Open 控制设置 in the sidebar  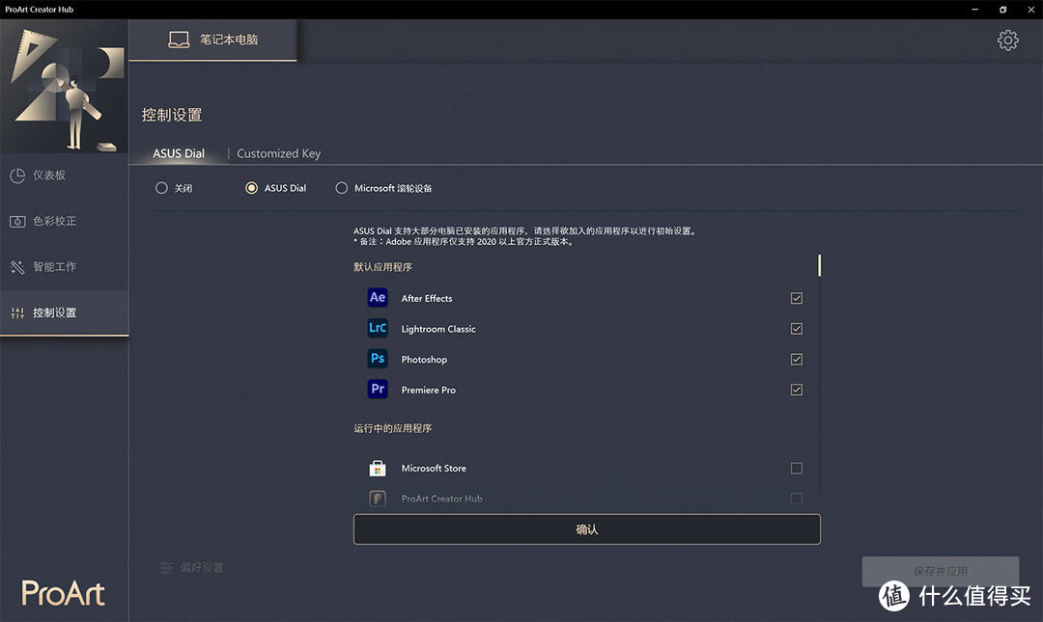click(x=64, y=313)
